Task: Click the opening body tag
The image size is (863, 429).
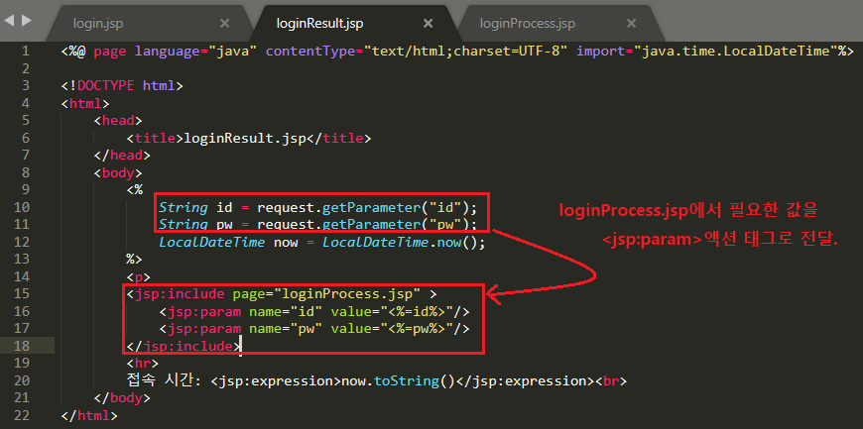Action: [118, 172]
